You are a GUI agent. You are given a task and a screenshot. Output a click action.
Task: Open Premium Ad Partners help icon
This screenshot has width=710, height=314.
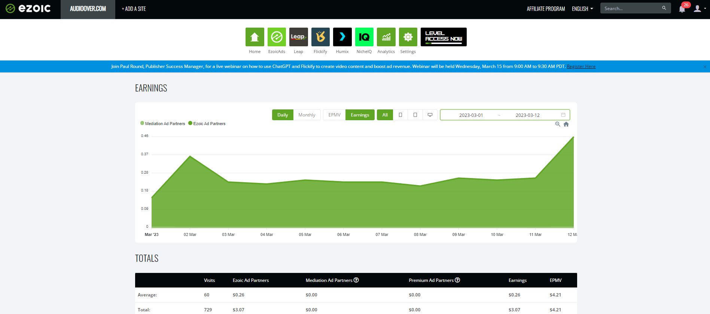(x=457, y=280)
